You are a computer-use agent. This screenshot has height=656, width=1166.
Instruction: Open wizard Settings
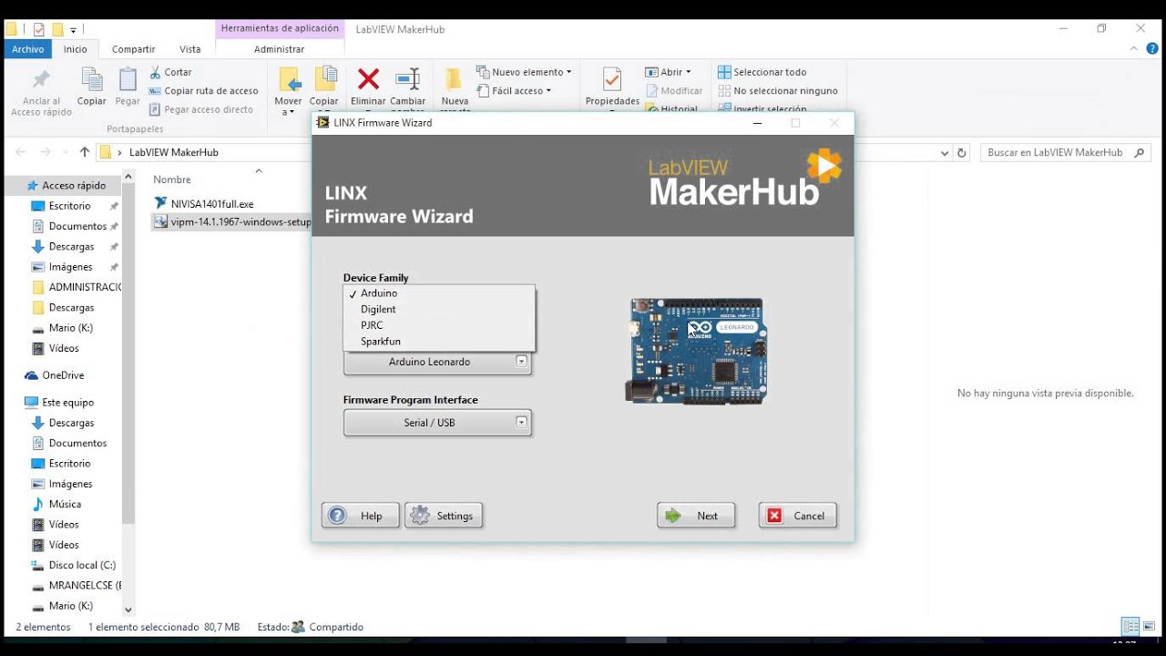(x=444, y=516)
